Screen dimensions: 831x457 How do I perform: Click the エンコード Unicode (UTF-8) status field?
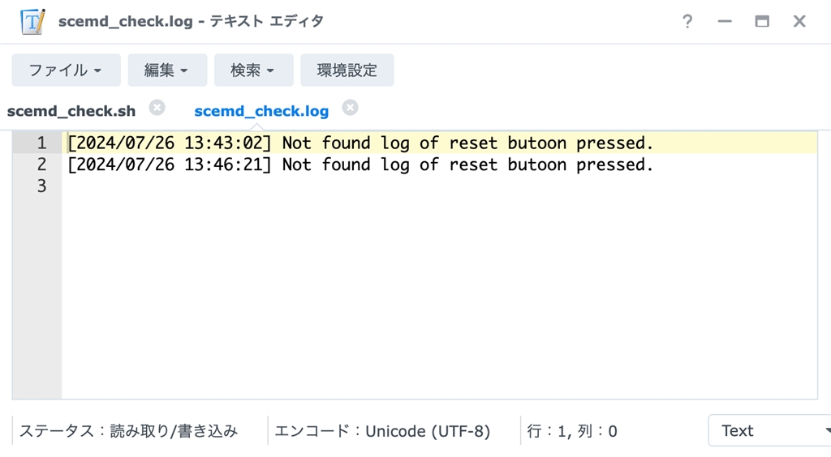[383, 431]
